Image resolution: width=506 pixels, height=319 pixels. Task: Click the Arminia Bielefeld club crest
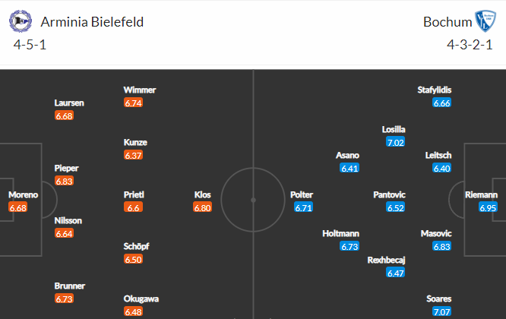[x=21, y=21]
